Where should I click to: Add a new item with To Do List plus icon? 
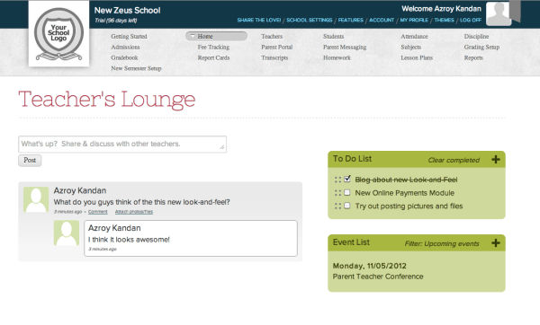(496, 160)
